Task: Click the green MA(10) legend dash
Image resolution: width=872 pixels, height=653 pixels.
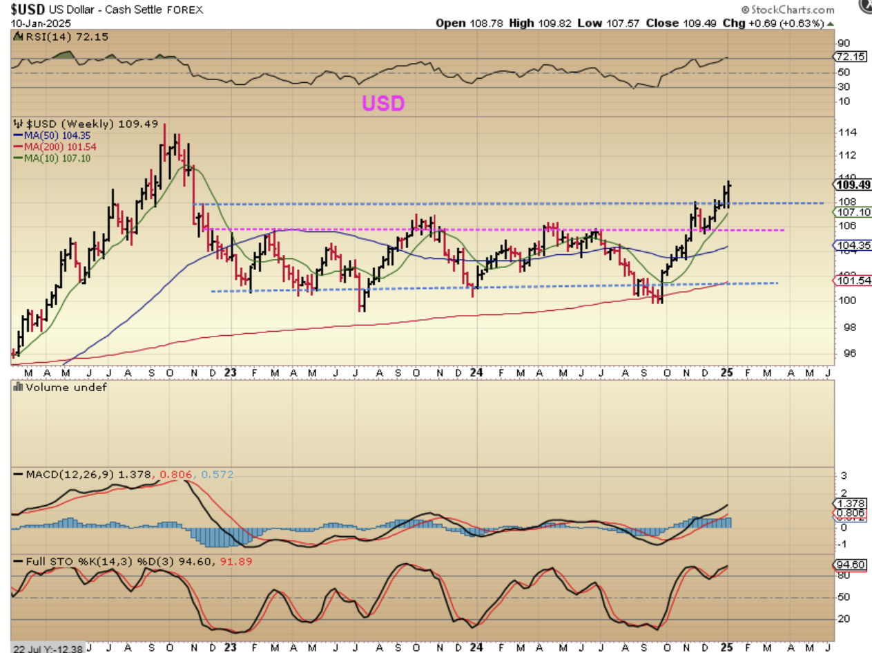Action: (x=17, y=158)
